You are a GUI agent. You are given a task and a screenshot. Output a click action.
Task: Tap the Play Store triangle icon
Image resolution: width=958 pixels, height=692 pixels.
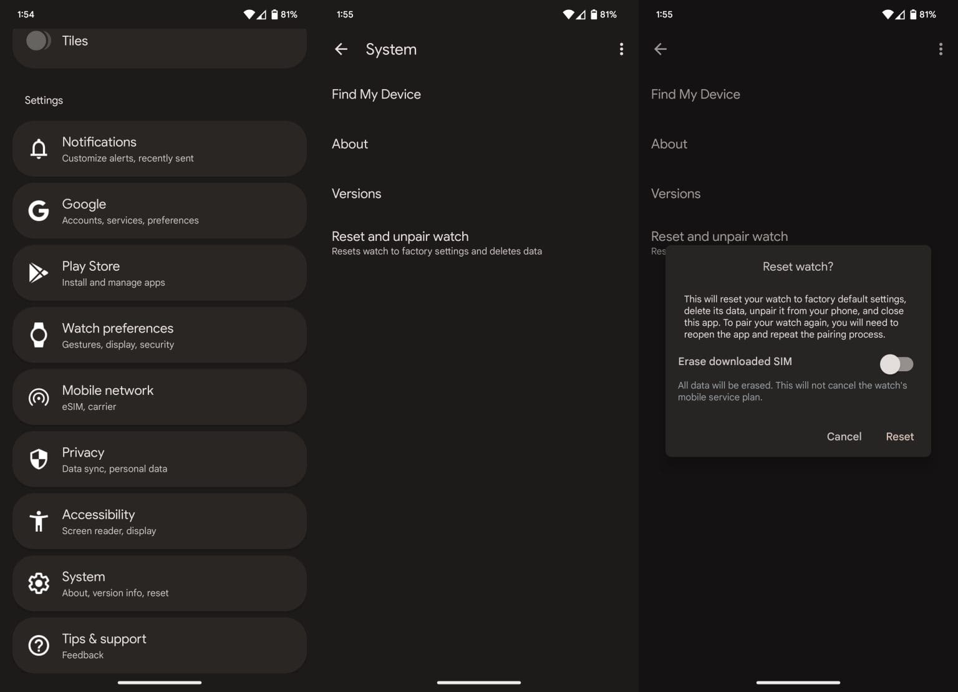coord(39,273)
